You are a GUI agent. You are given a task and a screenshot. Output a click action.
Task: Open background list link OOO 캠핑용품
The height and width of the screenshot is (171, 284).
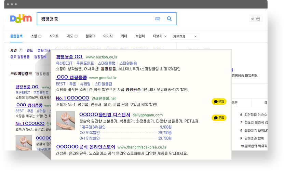[29, 105]
